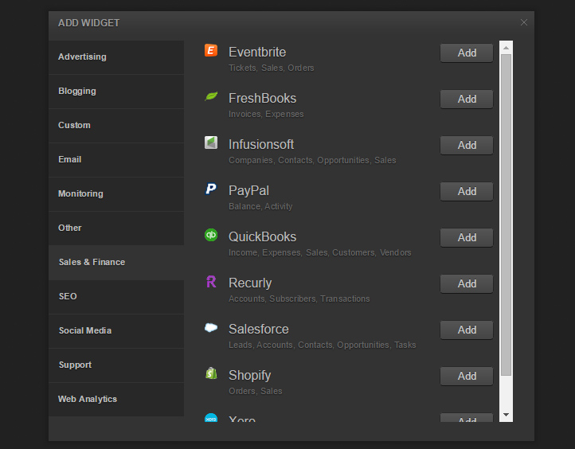Add the Salesforce widget

(x=467, y=330)
